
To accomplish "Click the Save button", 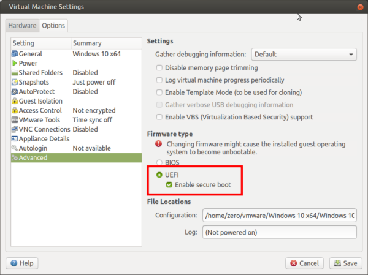I will point(346,263).
